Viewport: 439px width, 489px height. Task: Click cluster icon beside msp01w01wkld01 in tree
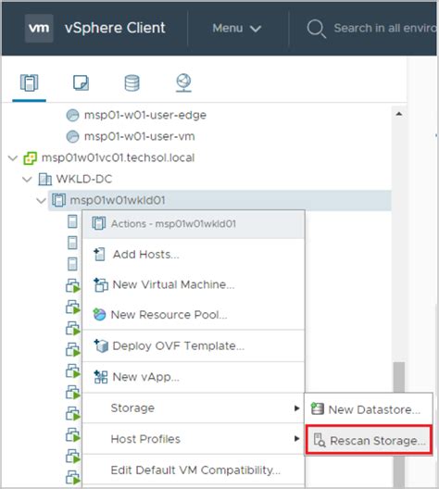click(x=58, y=200)
